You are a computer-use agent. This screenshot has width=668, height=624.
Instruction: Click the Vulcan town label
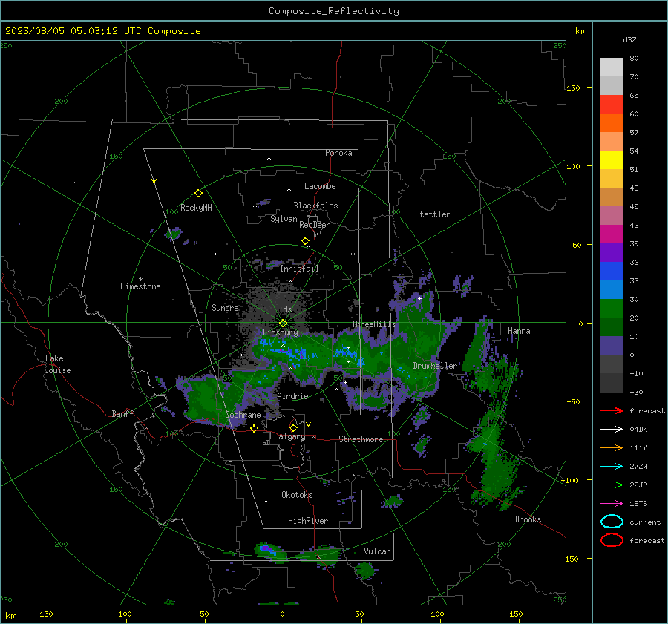click(377, 551)
